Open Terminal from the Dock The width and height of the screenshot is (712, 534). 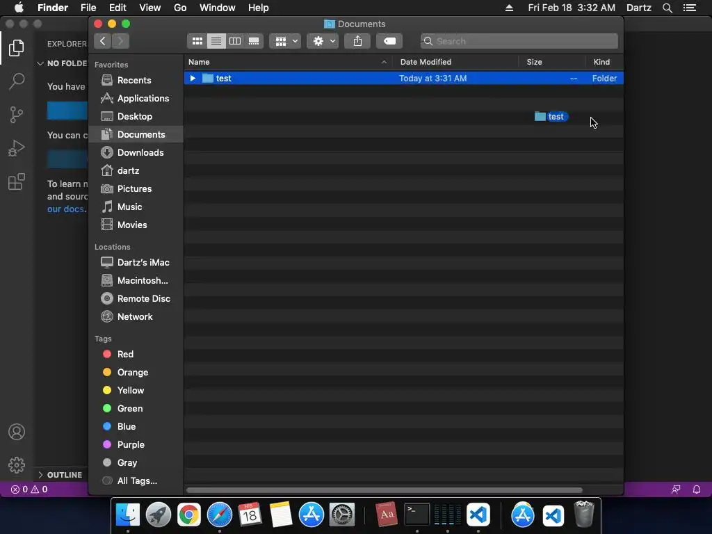tap(417, 515)
